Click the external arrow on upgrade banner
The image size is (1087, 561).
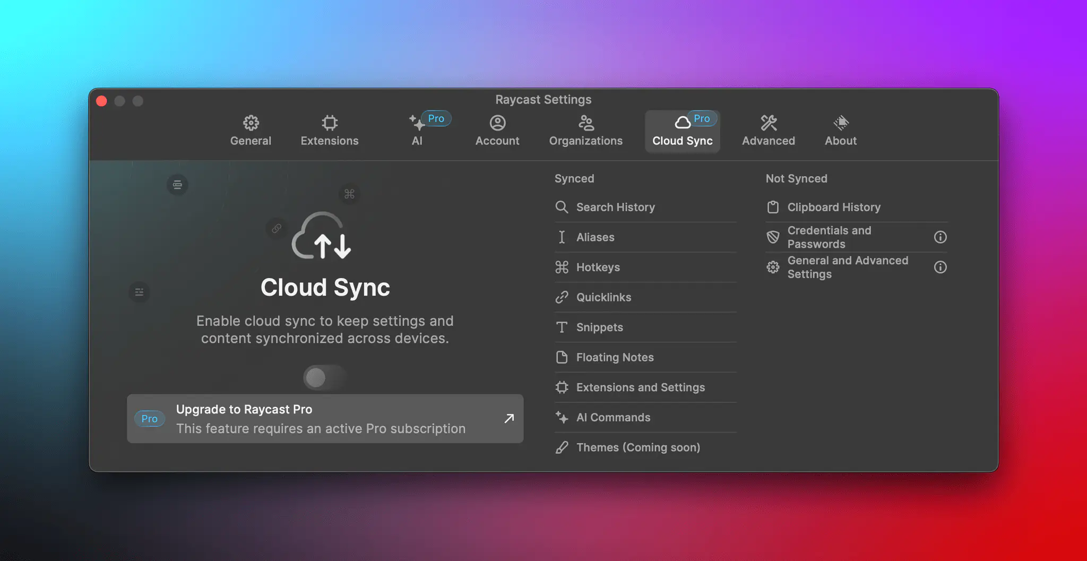[509, 418]
